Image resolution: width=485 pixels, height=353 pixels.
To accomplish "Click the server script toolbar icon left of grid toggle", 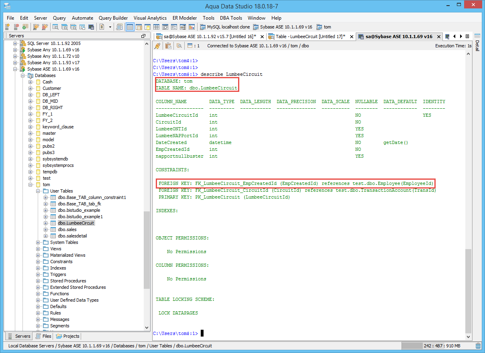I will [x=120, y=27].
